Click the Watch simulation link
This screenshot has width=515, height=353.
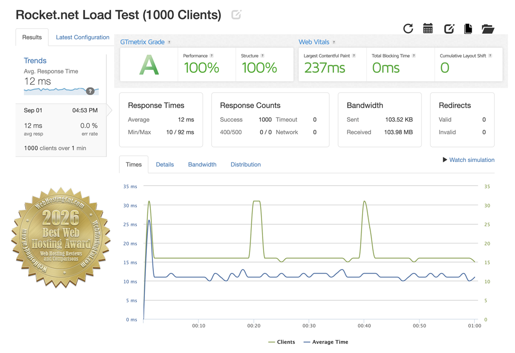point(472,160)
